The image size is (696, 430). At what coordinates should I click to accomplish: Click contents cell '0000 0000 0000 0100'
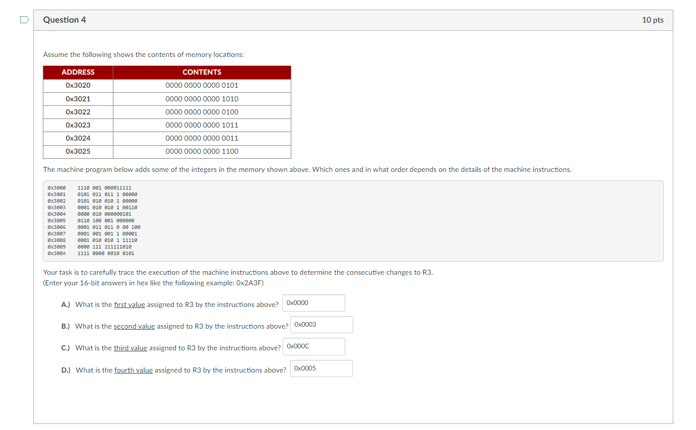[202, 112]
